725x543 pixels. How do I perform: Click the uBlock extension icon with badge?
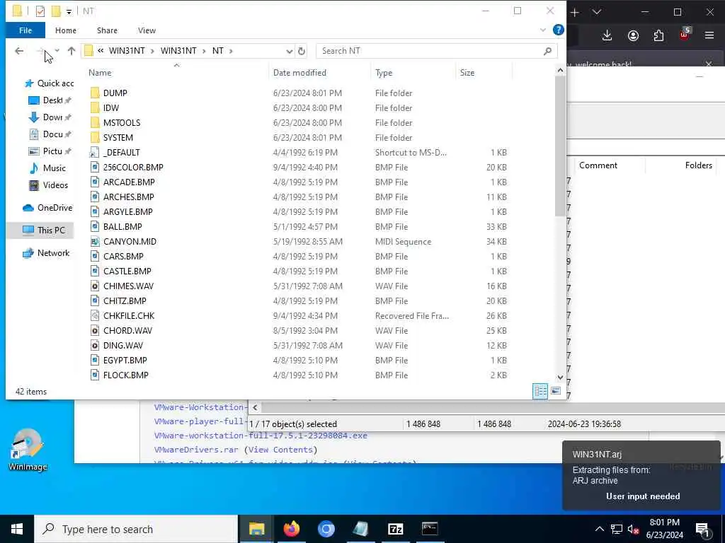(685, 34)
